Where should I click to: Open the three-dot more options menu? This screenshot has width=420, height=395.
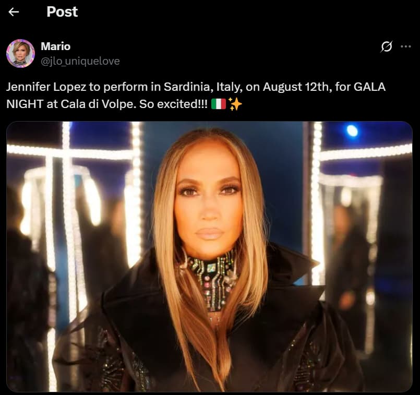coord(405,46)
